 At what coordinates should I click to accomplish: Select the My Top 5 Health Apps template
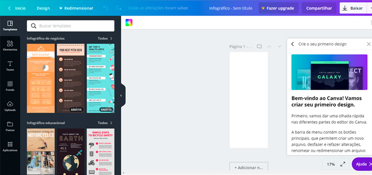pyautogui.click(x=101, y=78)
